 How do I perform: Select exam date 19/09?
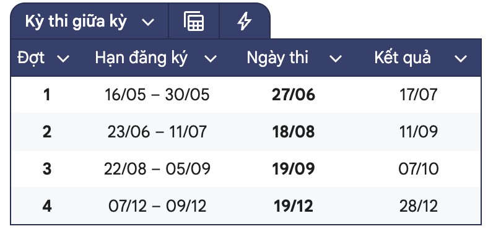coord(294,168)
